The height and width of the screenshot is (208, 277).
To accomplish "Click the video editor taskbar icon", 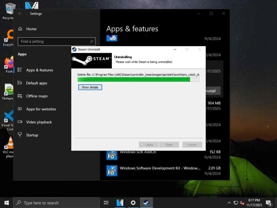I will [x=120, y=203].
